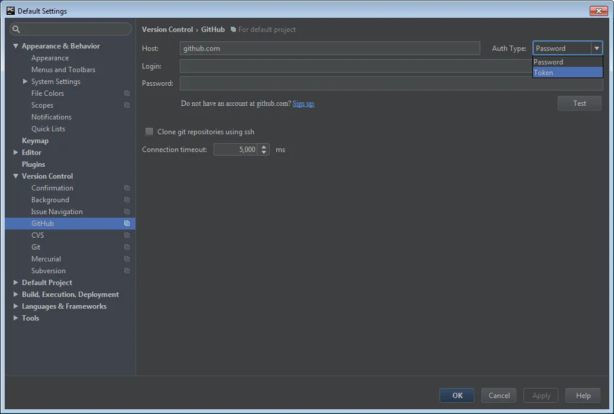Viewport: 614px width, 414px height.
Task: Click into the Host field
Action: click(x=329, y=48)
